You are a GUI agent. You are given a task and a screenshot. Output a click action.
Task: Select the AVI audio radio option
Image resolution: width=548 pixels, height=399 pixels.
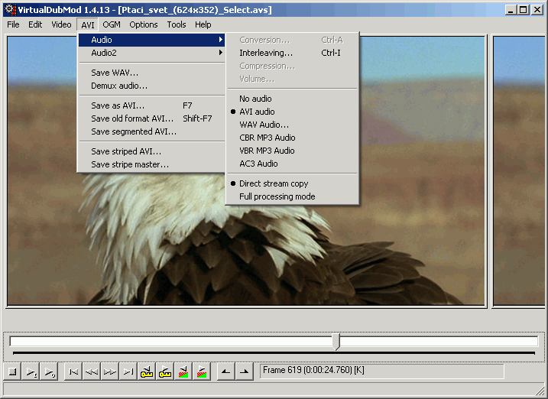(x=291, y=112)
